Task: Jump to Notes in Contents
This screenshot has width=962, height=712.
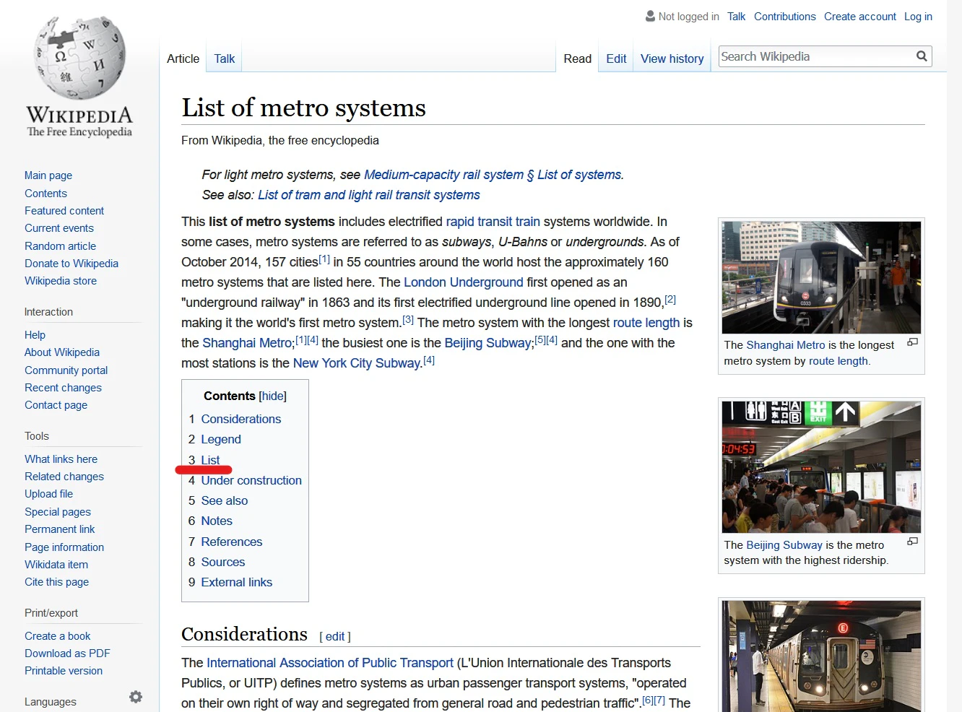Action: [x=217, y=521]
